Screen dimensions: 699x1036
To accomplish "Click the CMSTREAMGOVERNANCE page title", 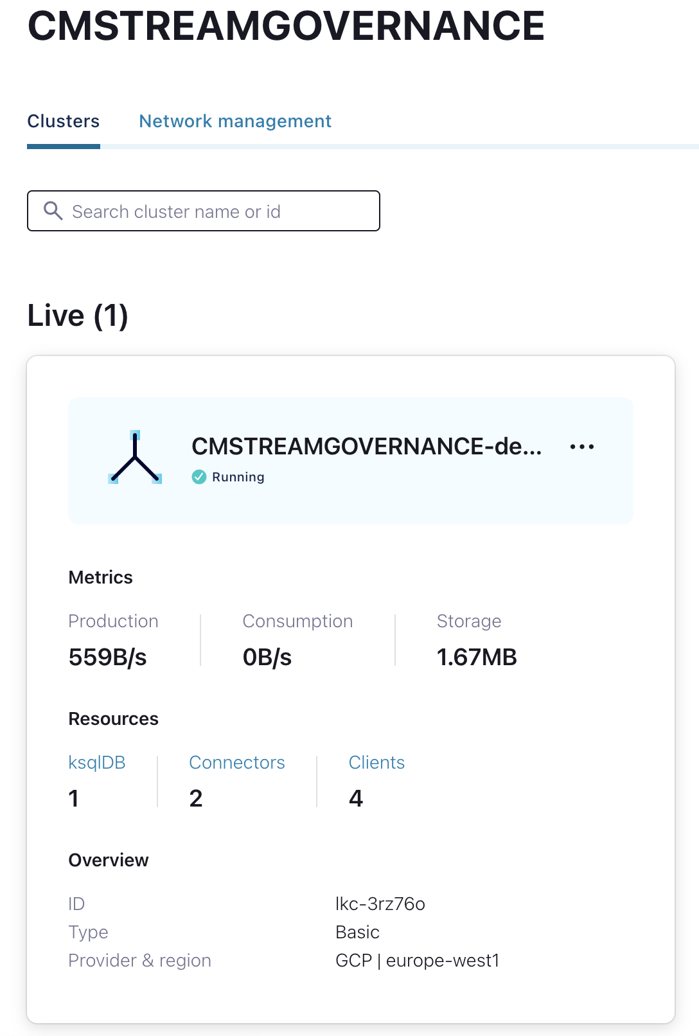I will point(287,26).
